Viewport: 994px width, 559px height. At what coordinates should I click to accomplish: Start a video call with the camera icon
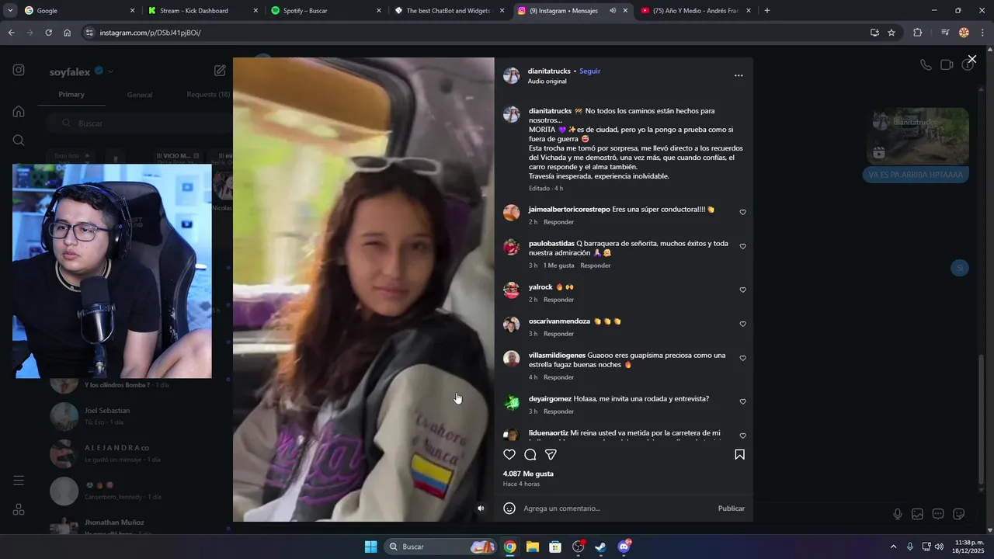click(947, 65)
